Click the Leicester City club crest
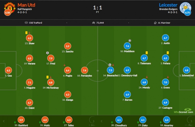 [185, 8]
